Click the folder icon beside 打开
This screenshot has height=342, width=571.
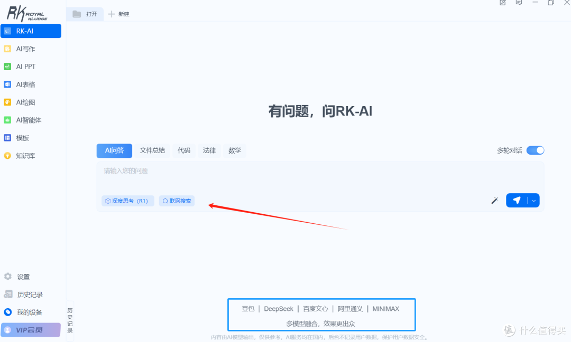tap(77, 14)
